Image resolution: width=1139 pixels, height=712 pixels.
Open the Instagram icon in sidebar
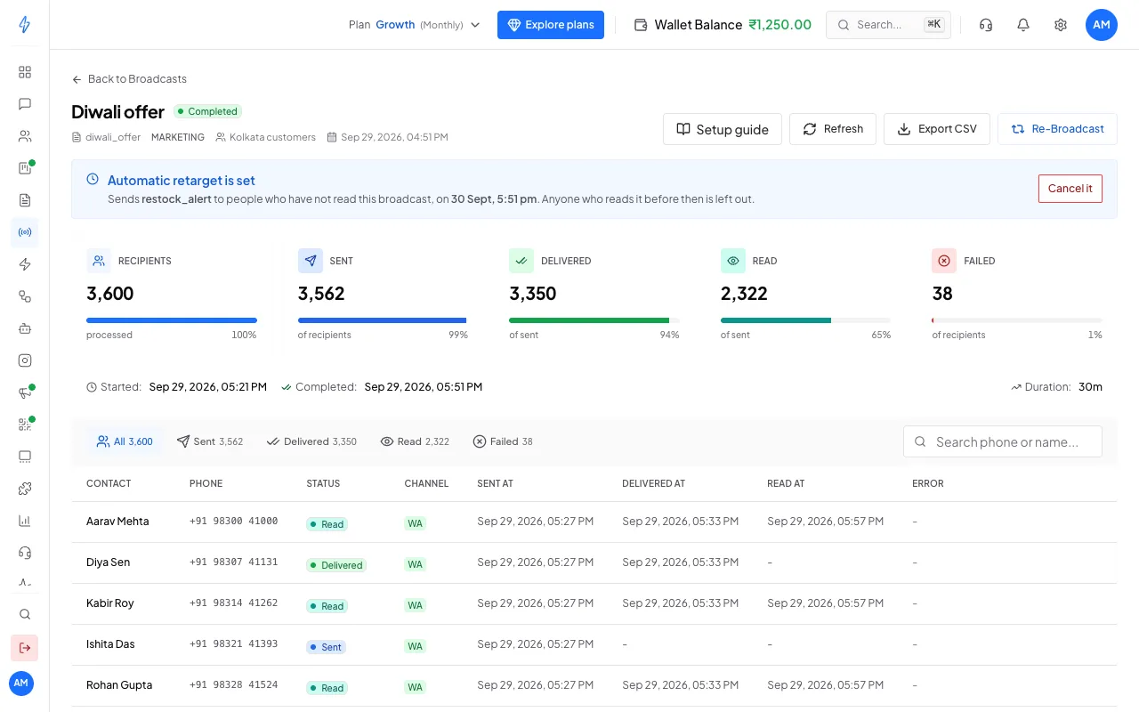pos(25,360)
